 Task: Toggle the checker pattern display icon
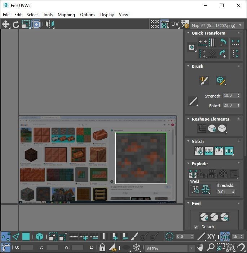pos(155,24)
